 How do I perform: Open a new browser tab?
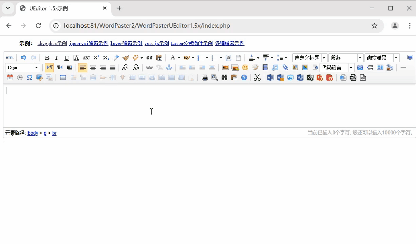click(119, 8)
